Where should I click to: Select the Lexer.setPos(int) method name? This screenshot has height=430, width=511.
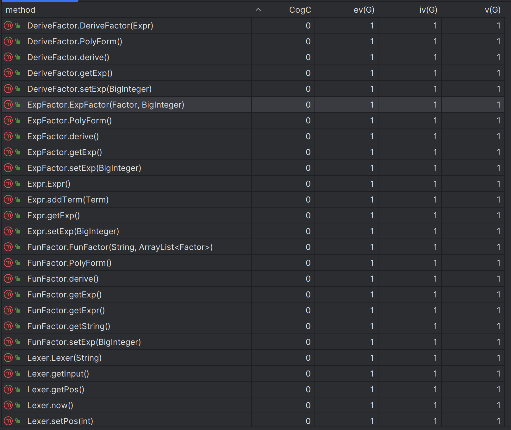pos(60,421)
